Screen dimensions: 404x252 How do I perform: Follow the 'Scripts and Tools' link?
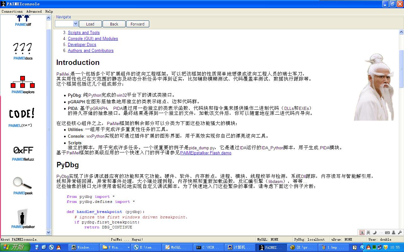tap(84, 32)
